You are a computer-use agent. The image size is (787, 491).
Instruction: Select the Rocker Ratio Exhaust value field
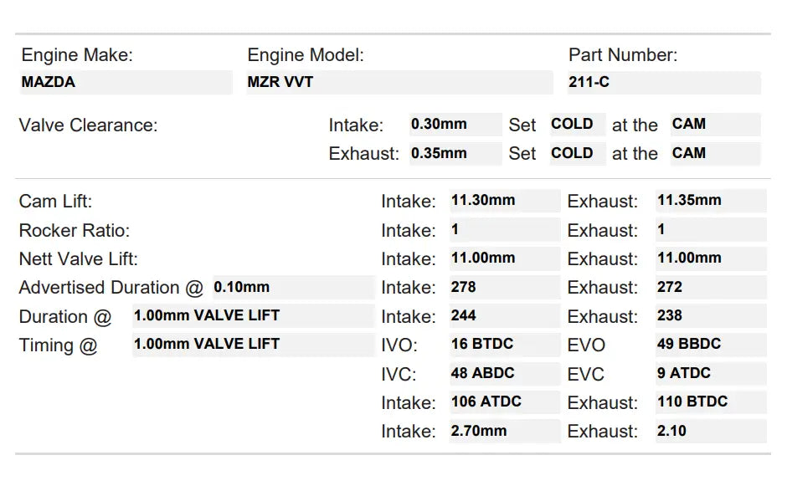710,230
